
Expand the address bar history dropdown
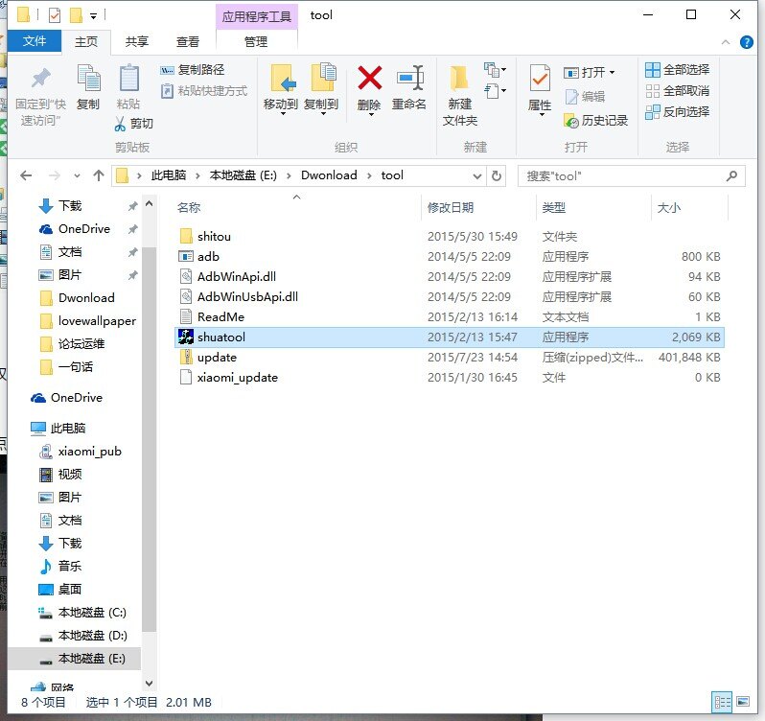(x=476, y=175)
